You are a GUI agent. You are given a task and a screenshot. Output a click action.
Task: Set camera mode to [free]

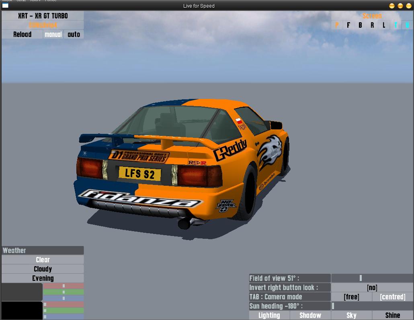[x=351, y=297]
